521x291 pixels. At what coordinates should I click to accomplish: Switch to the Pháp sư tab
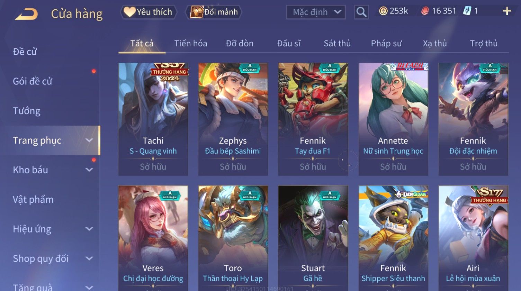coord(386,43)
